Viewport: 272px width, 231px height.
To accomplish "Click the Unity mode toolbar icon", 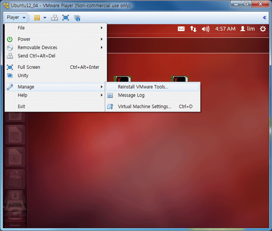I will coord(77,18).
